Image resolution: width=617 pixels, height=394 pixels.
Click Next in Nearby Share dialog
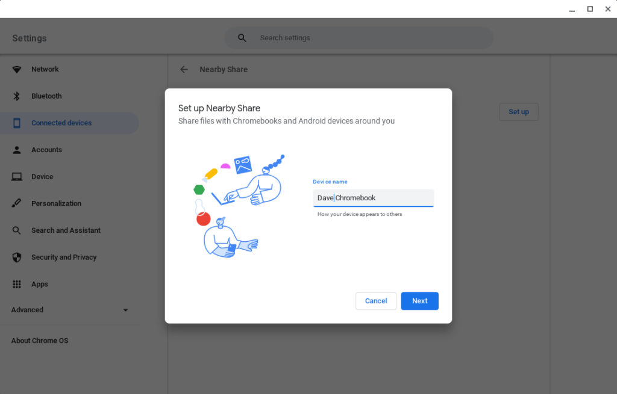tap(419, 301)
